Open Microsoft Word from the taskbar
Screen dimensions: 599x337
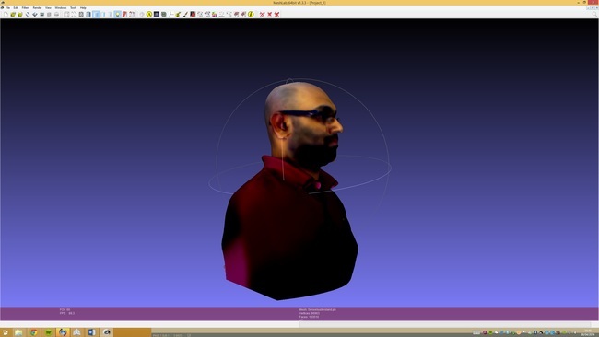[91, 332]
